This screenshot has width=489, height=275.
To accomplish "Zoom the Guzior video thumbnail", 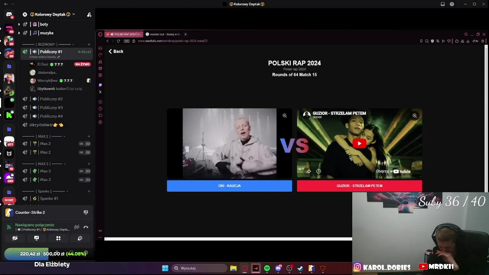I will (415, 115).
